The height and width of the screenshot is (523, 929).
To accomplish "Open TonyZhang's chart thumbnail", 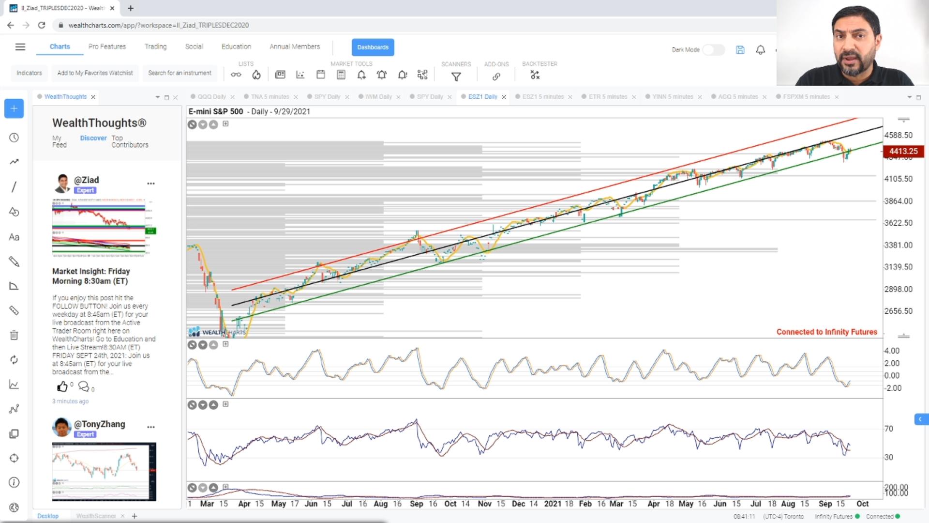I will pos(104,472).
